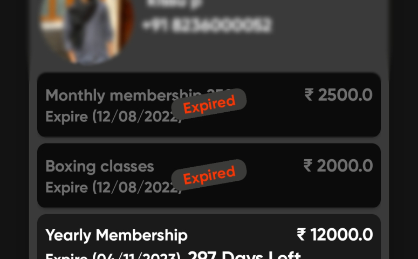Tap the Expired badge on Monthly membership
This screenshot has height=259, width=418.
coord(209,104)
